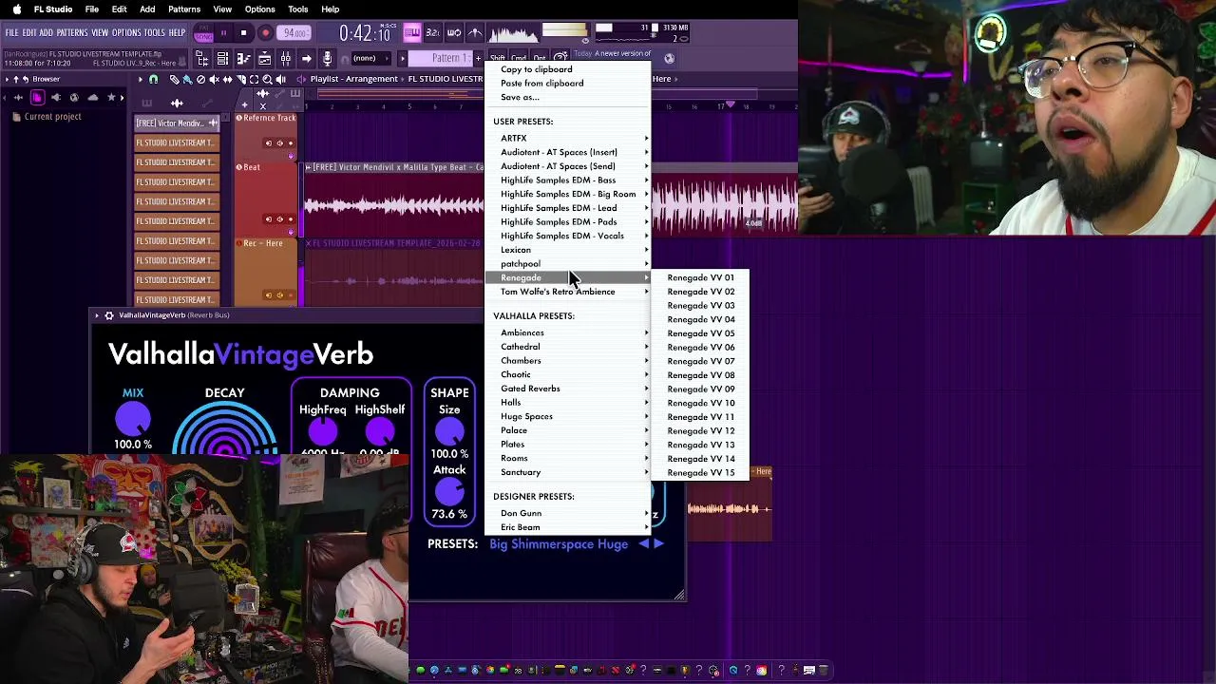Click the browser cloud icon
The height and width of the screenshot is (684, 1216).
[92, 97]
